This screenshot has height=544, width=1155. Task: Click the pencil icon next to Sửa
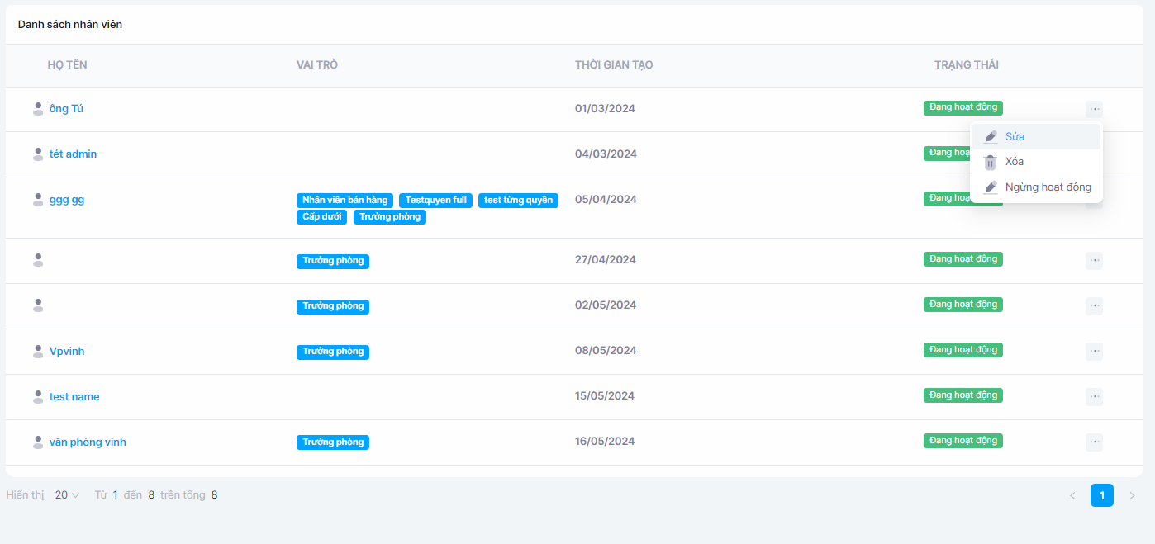[991, 137]
